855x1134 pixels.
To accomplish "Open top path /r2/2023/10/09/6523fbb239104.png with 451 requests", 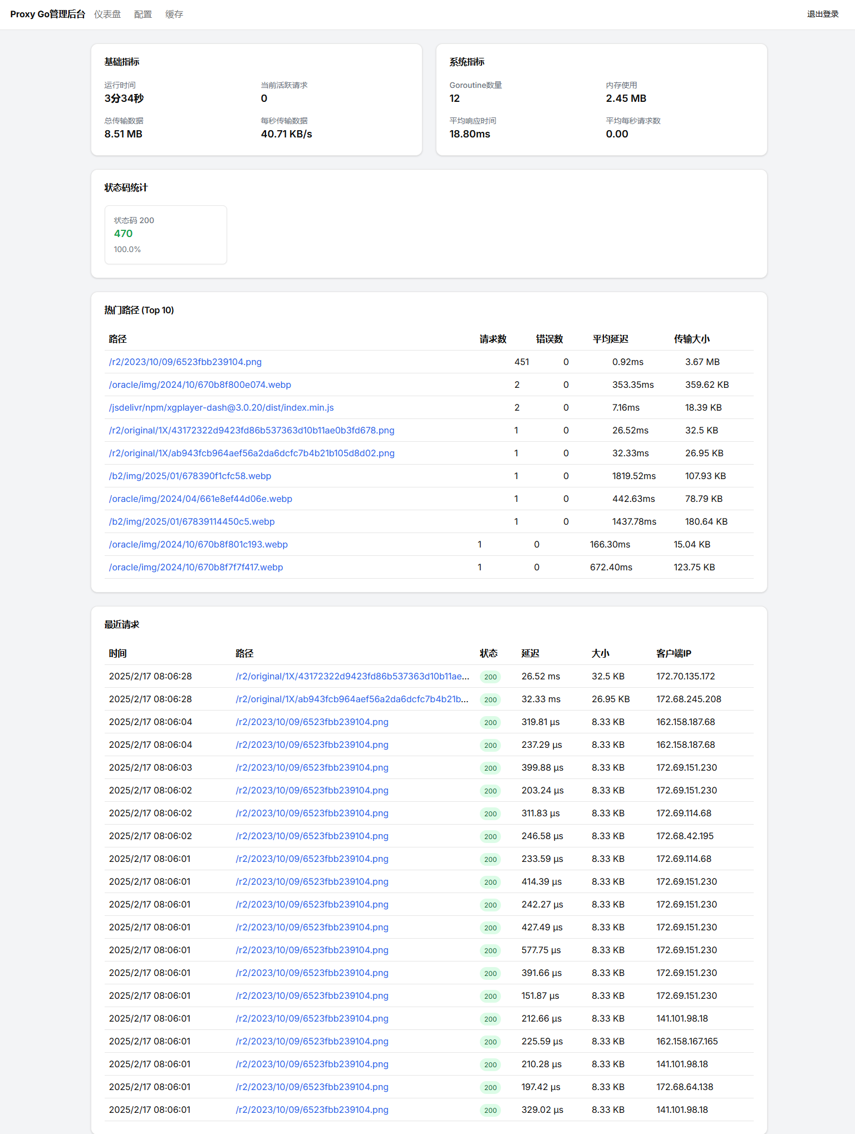I will (x=185, y=362).
